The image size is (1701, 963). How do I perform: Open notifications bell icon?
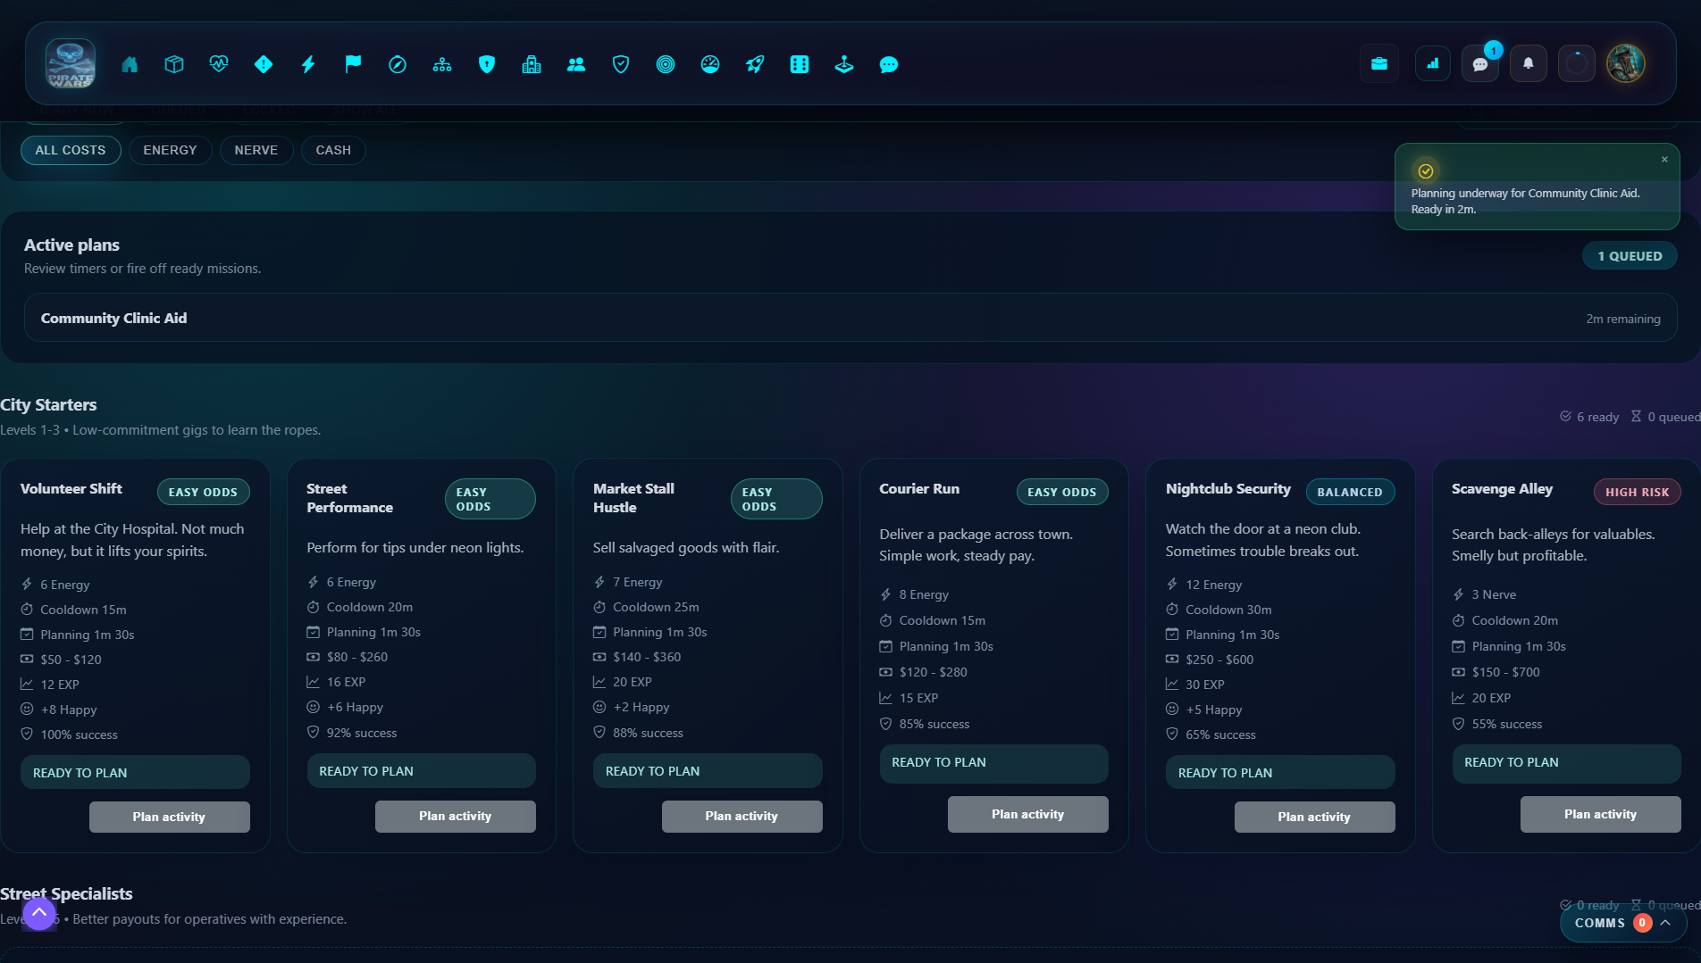pyautogui.click(x=1529, y=64)
